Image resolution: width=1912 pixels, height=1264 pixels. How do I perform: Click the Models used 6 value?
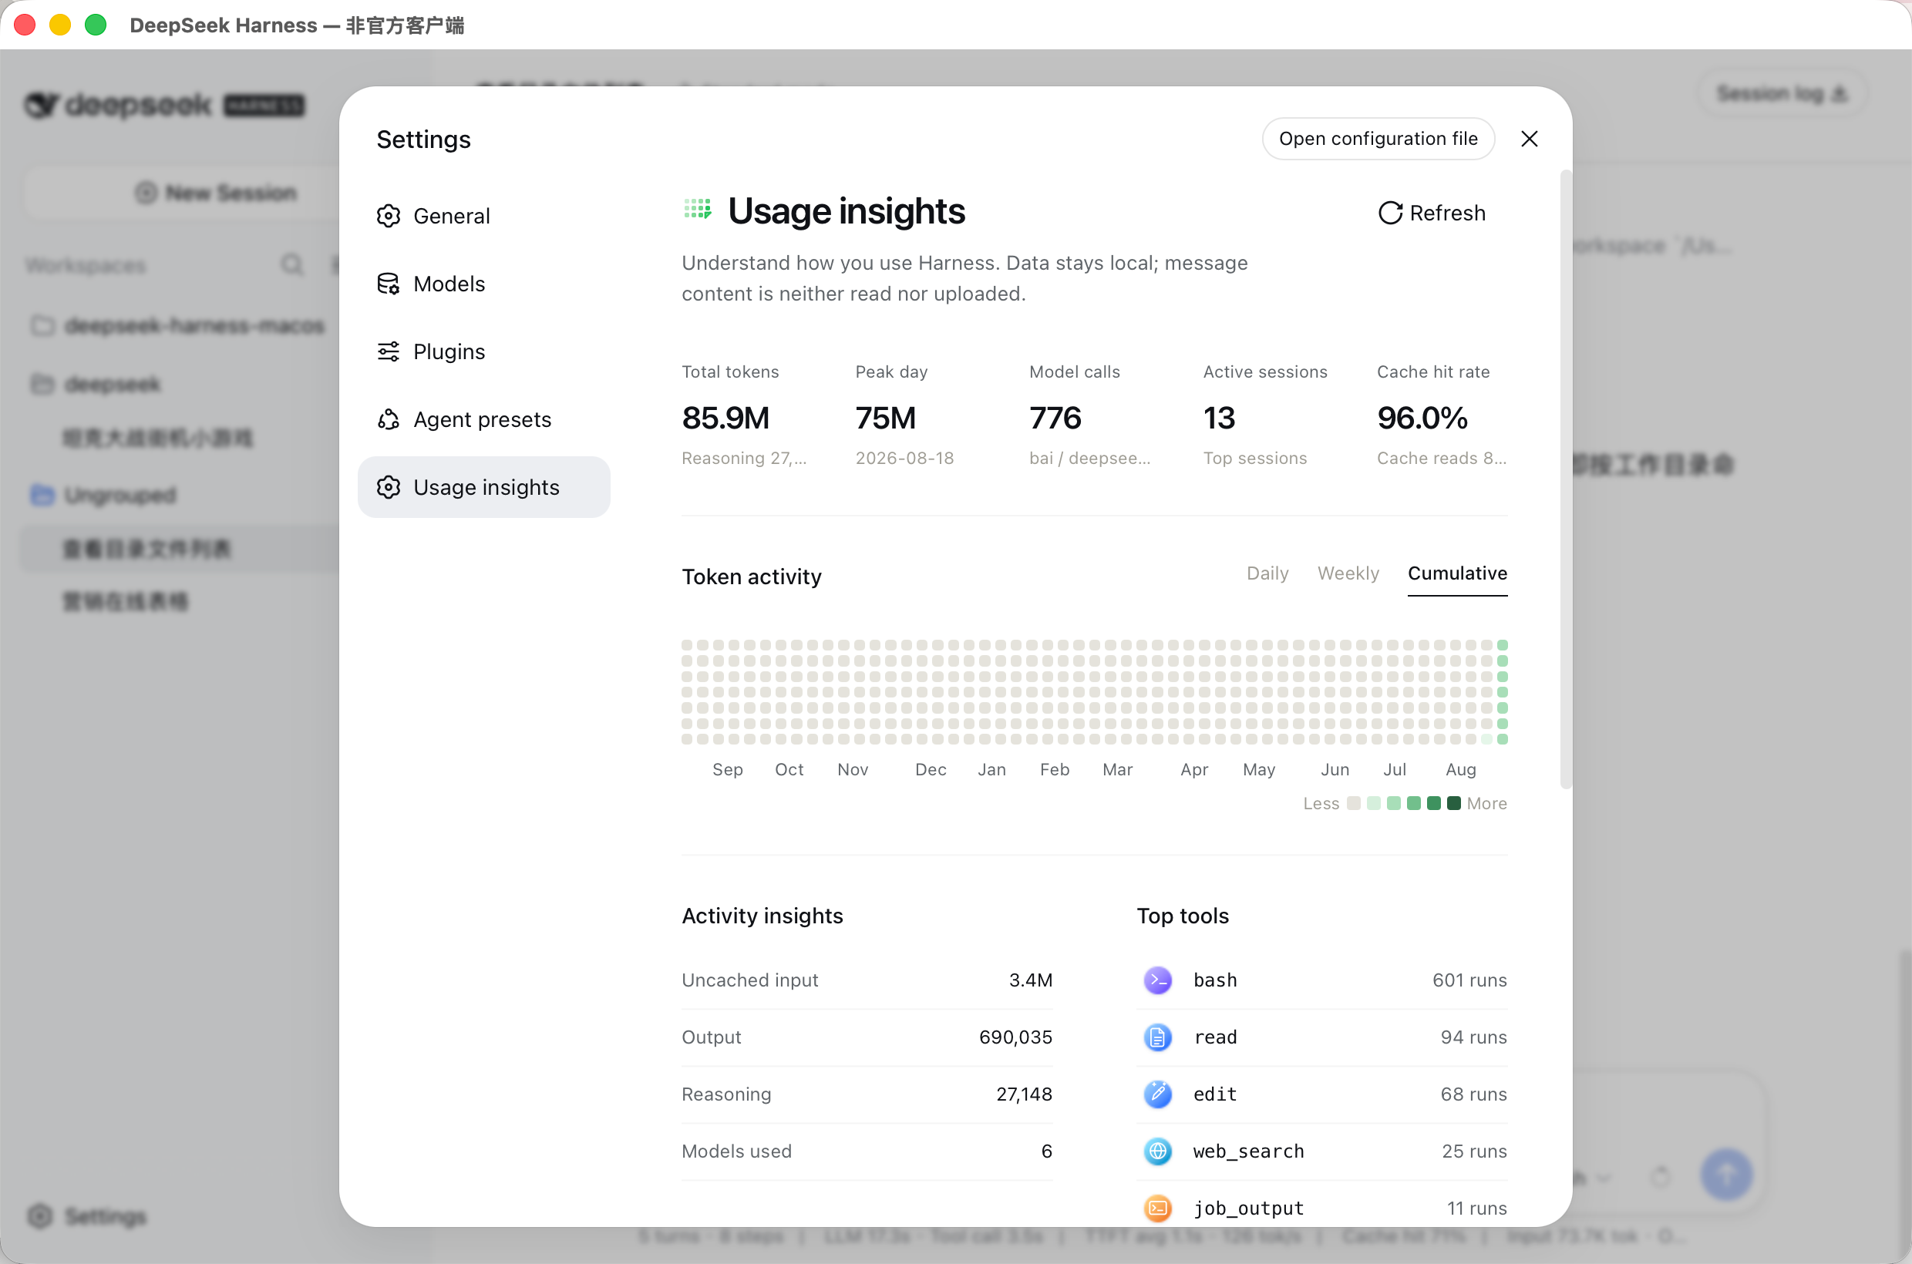[1046, 1151]
